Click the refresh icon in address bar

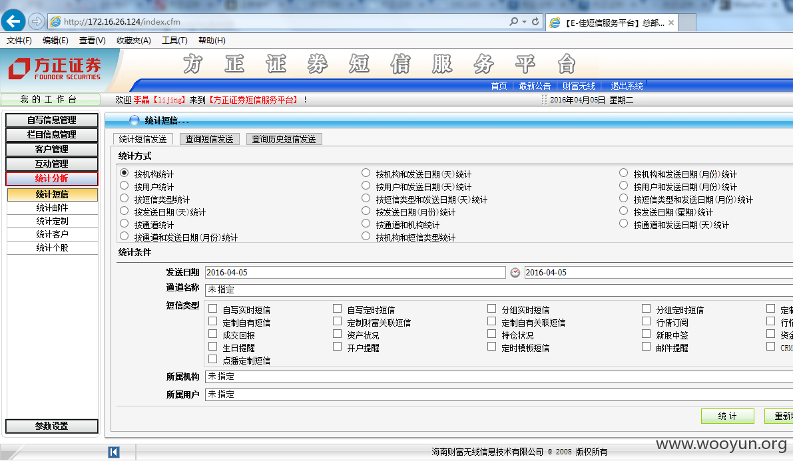click(x=535, y=22)
